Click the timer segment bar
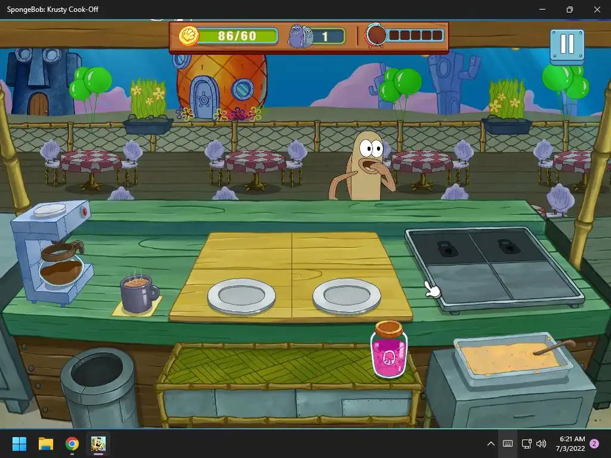Viewport: 611px width, 458px height. click(x=415, y=35)
